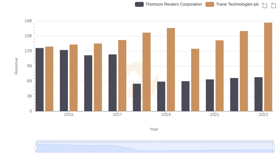
Task: Click the 12B y-axis label
Action: pyautogui.click(x=28, y=51)
